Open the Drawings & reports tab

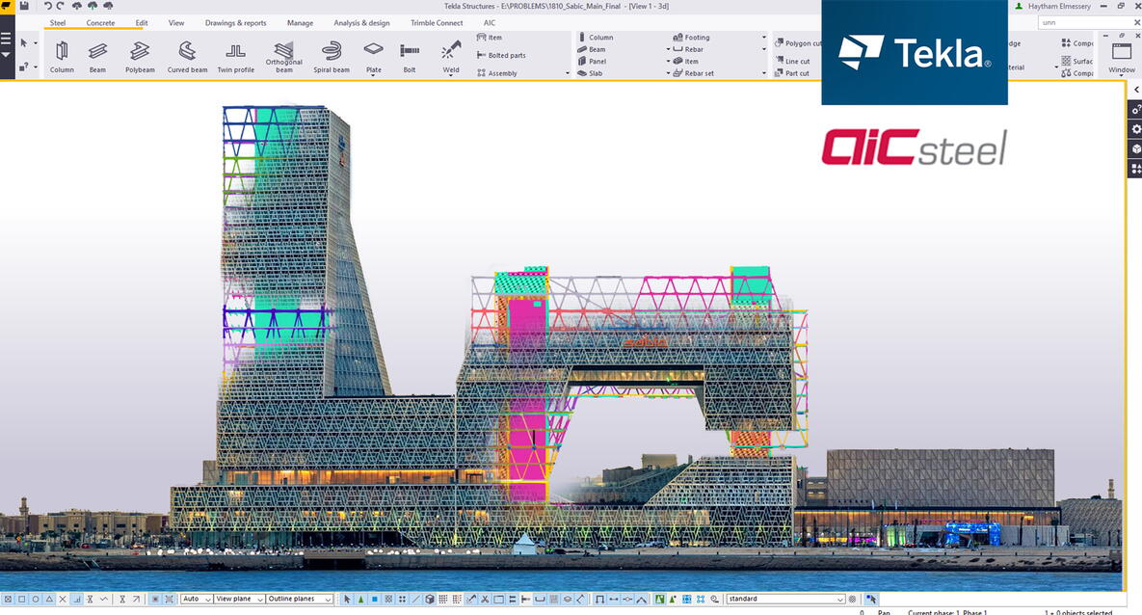(x=235, y=23)
